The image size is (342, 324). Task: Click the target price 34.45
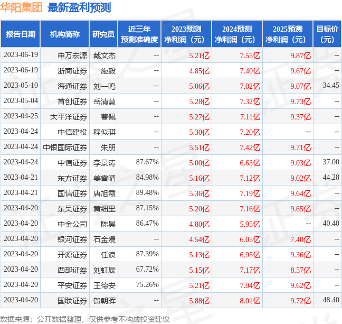tap(331, 85)
